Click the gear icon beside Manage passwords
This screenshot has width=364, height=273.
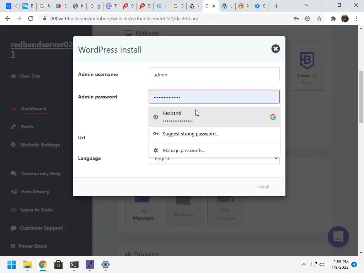click(156, 150)
